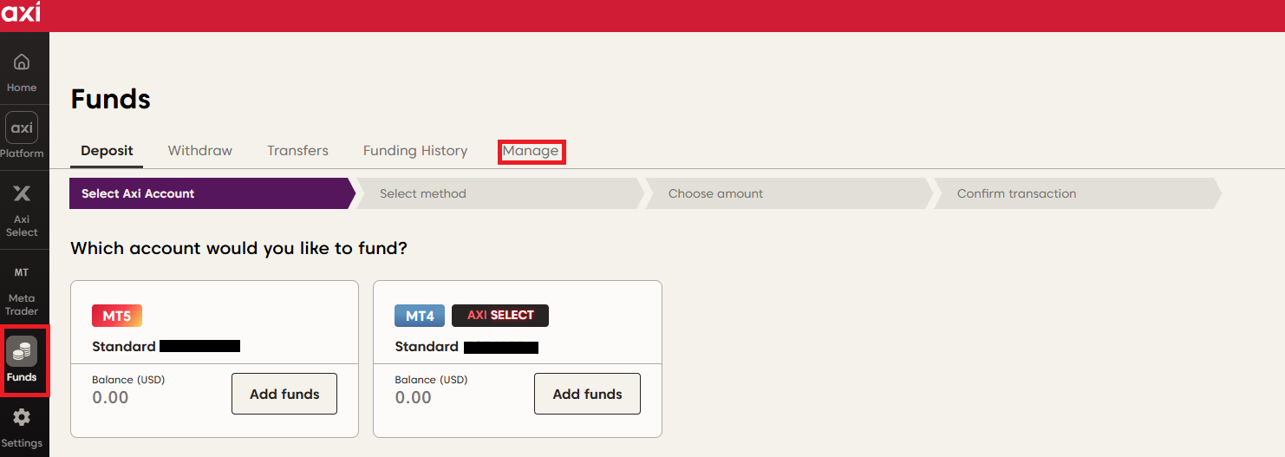Open the Transfers tab
Image resolution: width=1285 pixels, height=457 pixels.
(x=297, y=151)
